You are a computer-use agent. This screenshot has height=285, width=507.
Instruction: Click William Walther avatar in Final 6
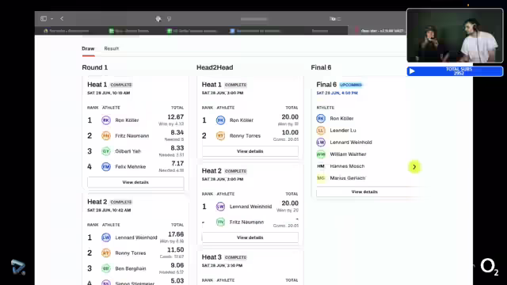[321, 154]
